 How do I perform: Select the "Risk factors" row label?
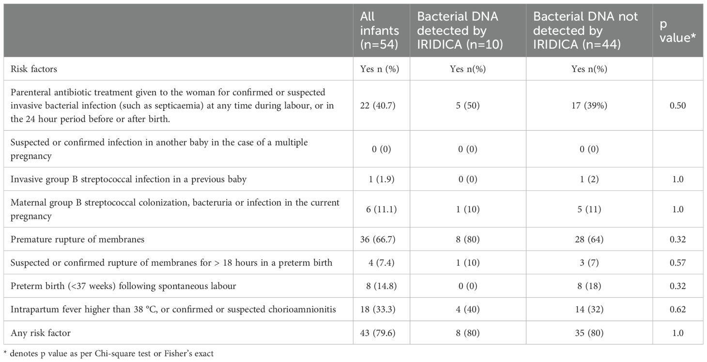tap(34, 69)
